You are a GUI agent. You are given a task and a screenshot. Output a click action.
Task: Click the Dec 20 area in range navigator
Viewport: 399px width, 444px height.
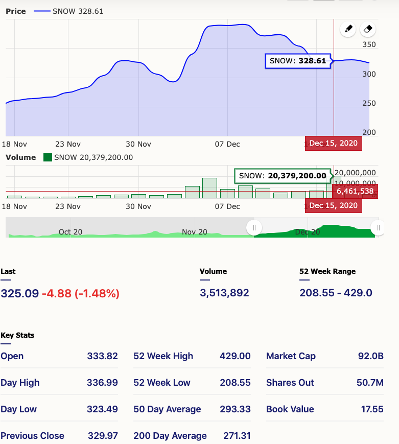(x=308, y=232)
